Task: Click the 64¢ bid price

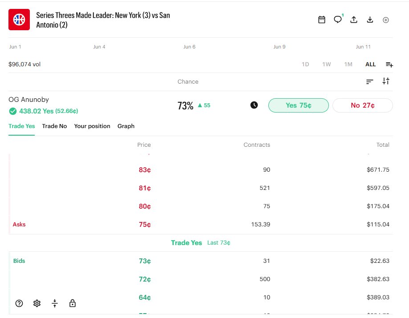Action: click(x=145, y=298)
